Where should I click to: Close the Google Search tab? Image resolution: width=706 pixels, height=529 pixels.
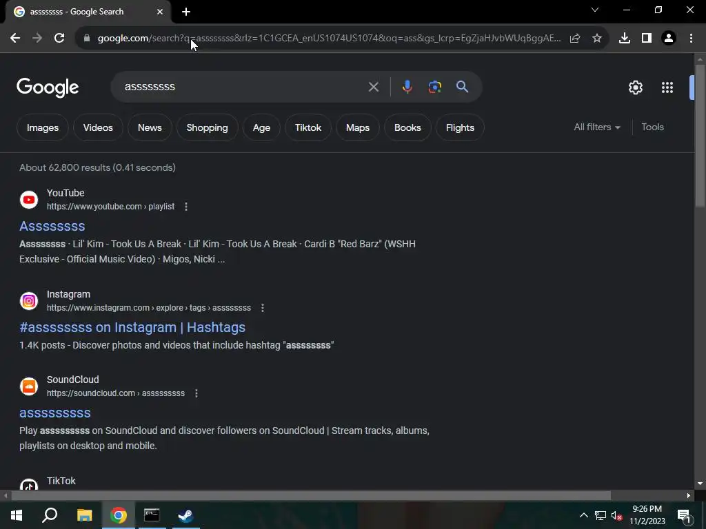pos(160,12)
